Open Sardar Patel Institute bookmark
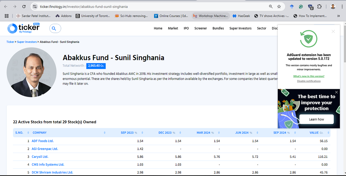 pyautogui.click(x=33, y=16)
